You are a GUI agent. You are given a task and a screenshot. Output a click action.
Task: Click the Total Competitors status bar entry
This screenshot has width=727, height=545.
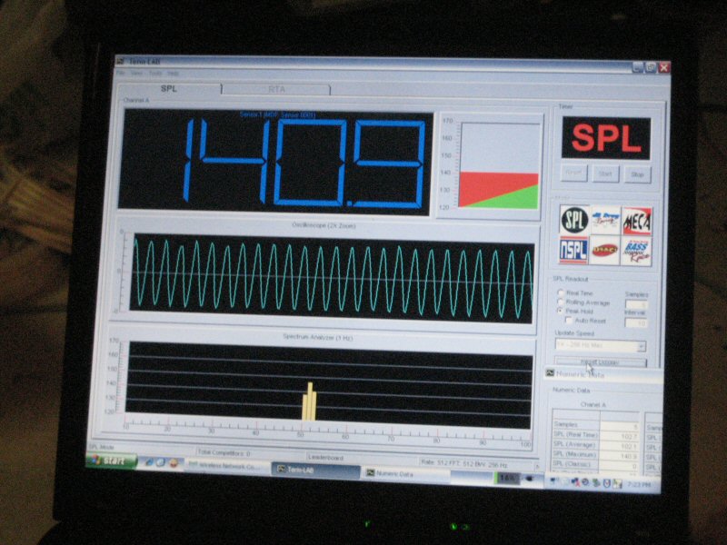pyautogui.click(x=224, y=452)
